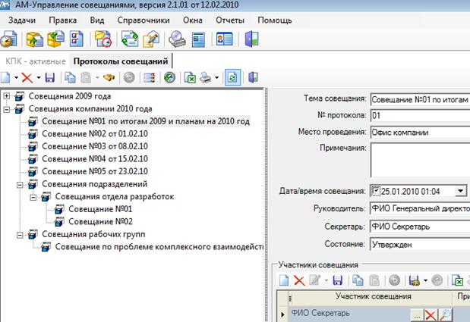Click the exit door icon in main toolbar
Viewport: 470px width, 322px height.
click(x=252, y=38)
